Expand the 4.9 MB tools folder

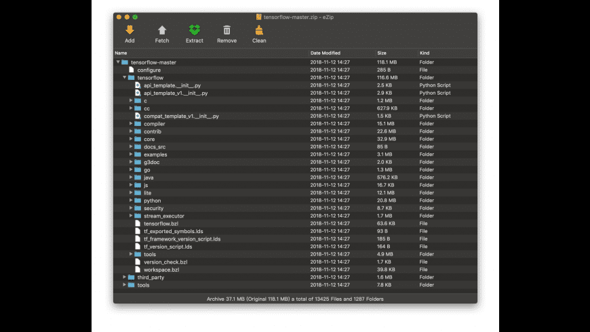pos(131,254)
